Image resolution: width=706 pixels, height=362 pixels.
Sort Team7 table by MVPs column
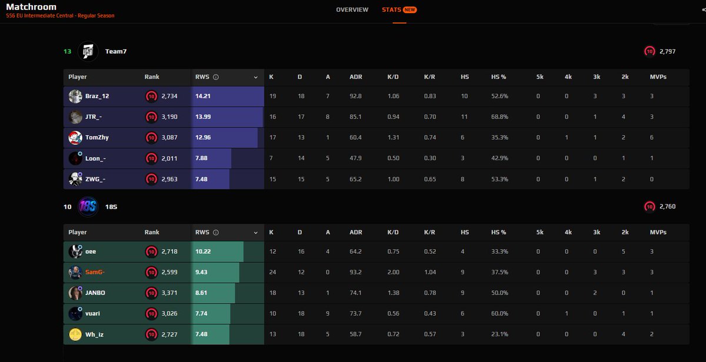point(658,77)
